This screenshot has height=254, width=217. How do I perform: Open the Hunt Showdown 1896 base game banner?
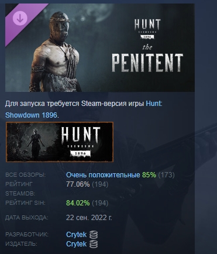(60, 142)
